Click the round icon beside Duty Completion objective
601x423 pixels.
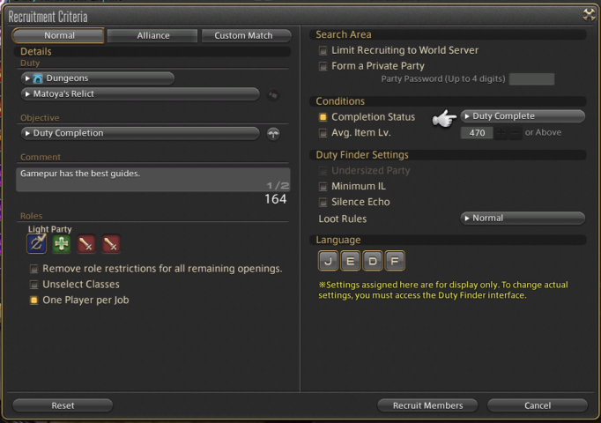[273, 134]
